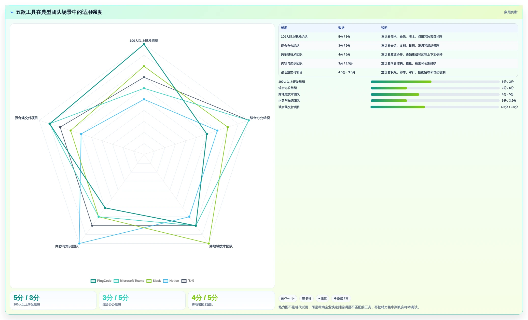This screenshot has height=320, width=528.
Task: Click the radar axis label 内容与知识团队
Action: pyautogui.click(x=67, y=246)
